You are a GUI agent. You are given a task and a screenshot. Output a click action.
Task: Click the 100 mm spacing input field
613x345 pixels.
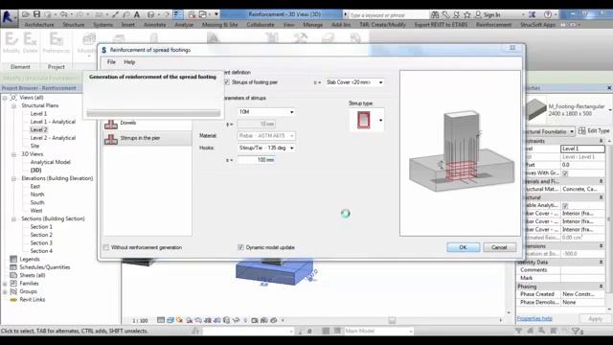[256, 160]
